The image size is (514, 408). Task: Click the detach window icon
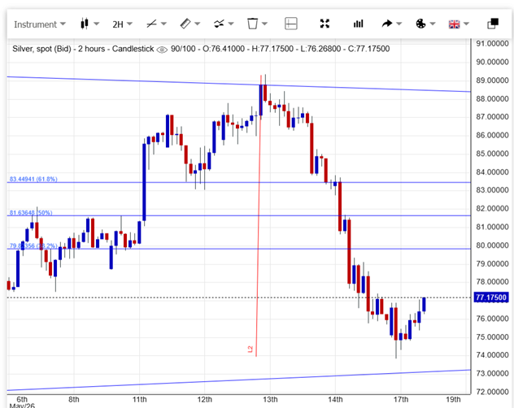pos(493,24)
